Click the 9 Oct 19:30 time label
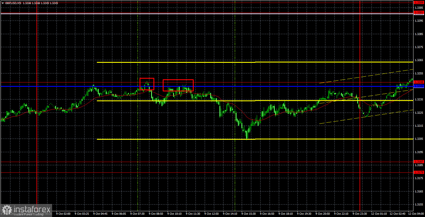This screenshot has height=217, width=425. point(304,214)
